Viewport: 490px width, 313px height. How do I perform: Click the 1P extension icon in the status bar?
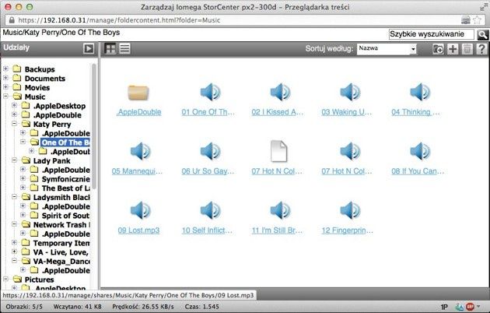(x=444, y=307)
